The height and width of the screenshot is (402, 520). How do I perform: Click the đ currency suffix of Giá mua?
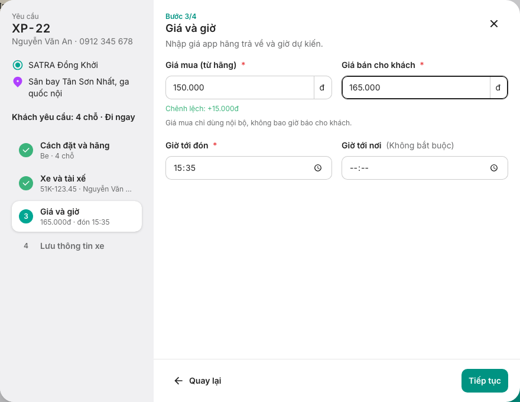[322, 87]
